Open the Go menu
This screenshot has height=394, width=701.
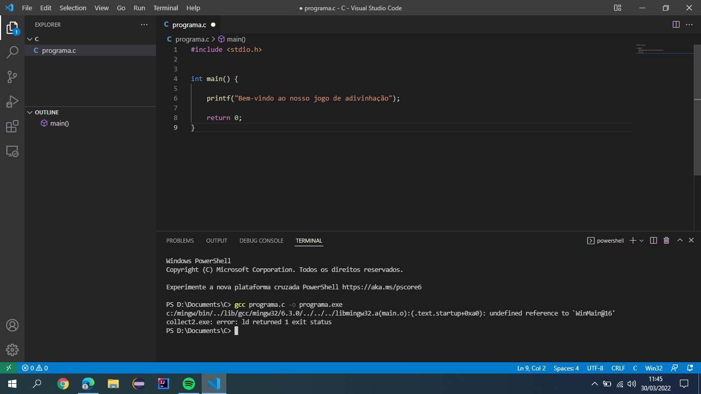pos(121,8)
